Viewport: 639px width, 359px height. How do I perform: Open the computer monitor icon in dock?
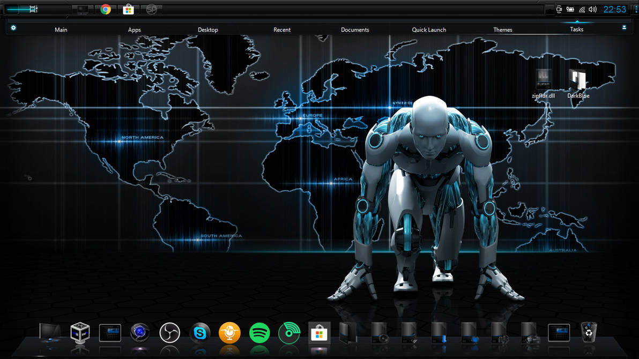click(x=50, y=333)
